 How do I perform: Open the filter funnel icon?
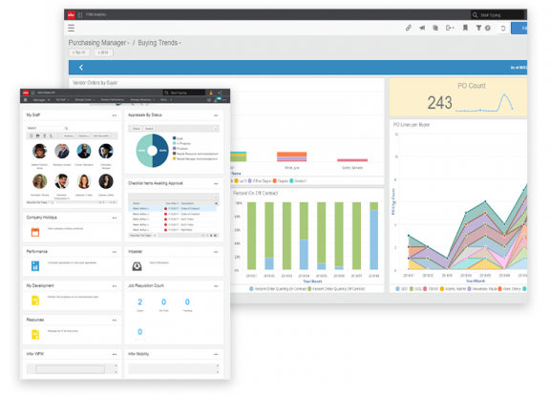point(478,28)
